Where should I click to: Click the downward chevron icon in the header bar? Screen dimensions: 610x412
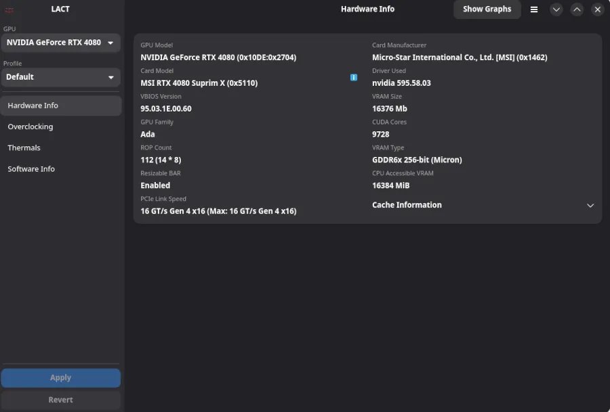coord(556,9)
